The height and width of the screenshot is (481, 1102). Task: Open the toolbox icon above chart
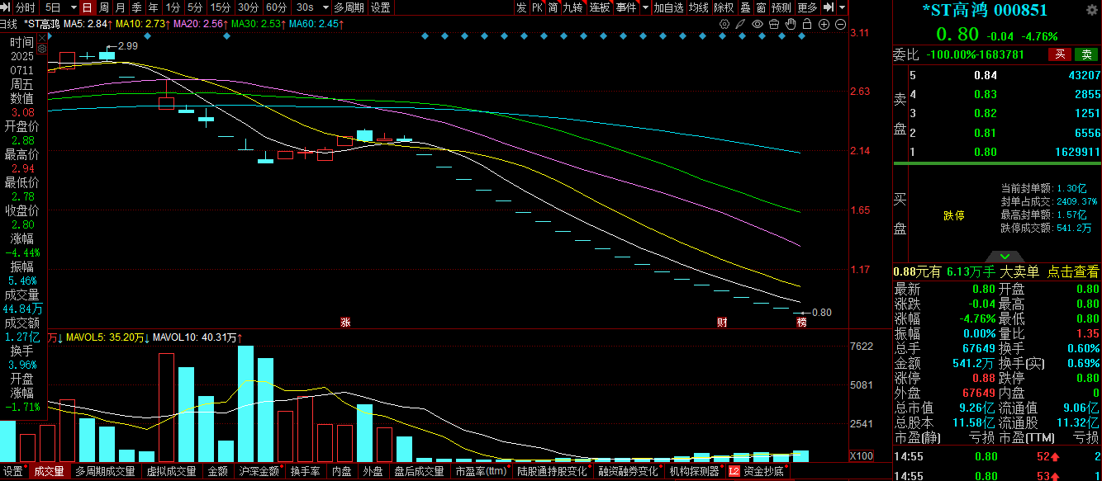(x=774, y=24)
